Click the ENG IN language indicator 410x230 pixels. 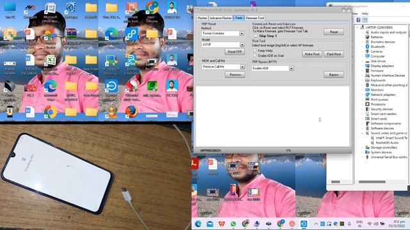coord(359,224)
